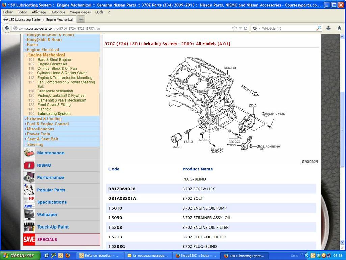Click the 370Z ENGINE OIL PUMP link
The image size is (346, 260).
click(204, 208)
